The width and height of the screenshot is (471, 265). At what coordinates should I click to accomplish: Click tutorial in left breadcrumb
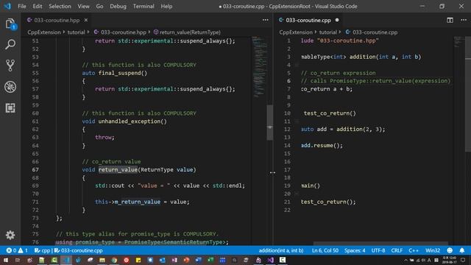coord(76,32)
